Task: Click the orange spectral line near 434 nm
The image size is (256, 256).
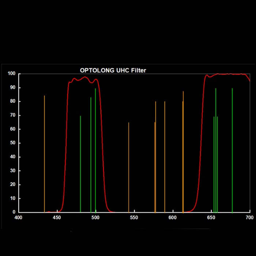Action: [x=44, y=154]
